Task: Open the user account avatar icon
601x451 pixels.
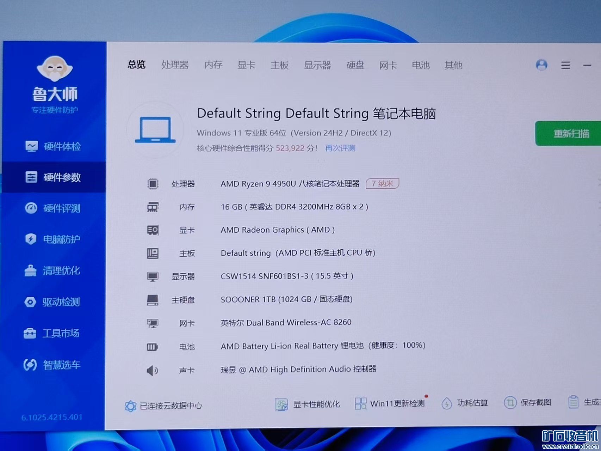Action: 541,65
